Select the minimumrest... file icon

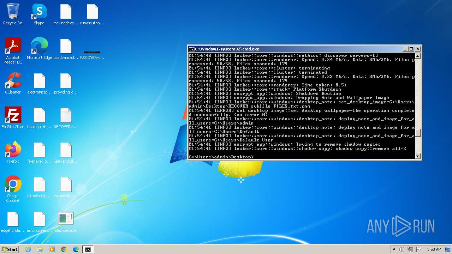coord(39,222)
